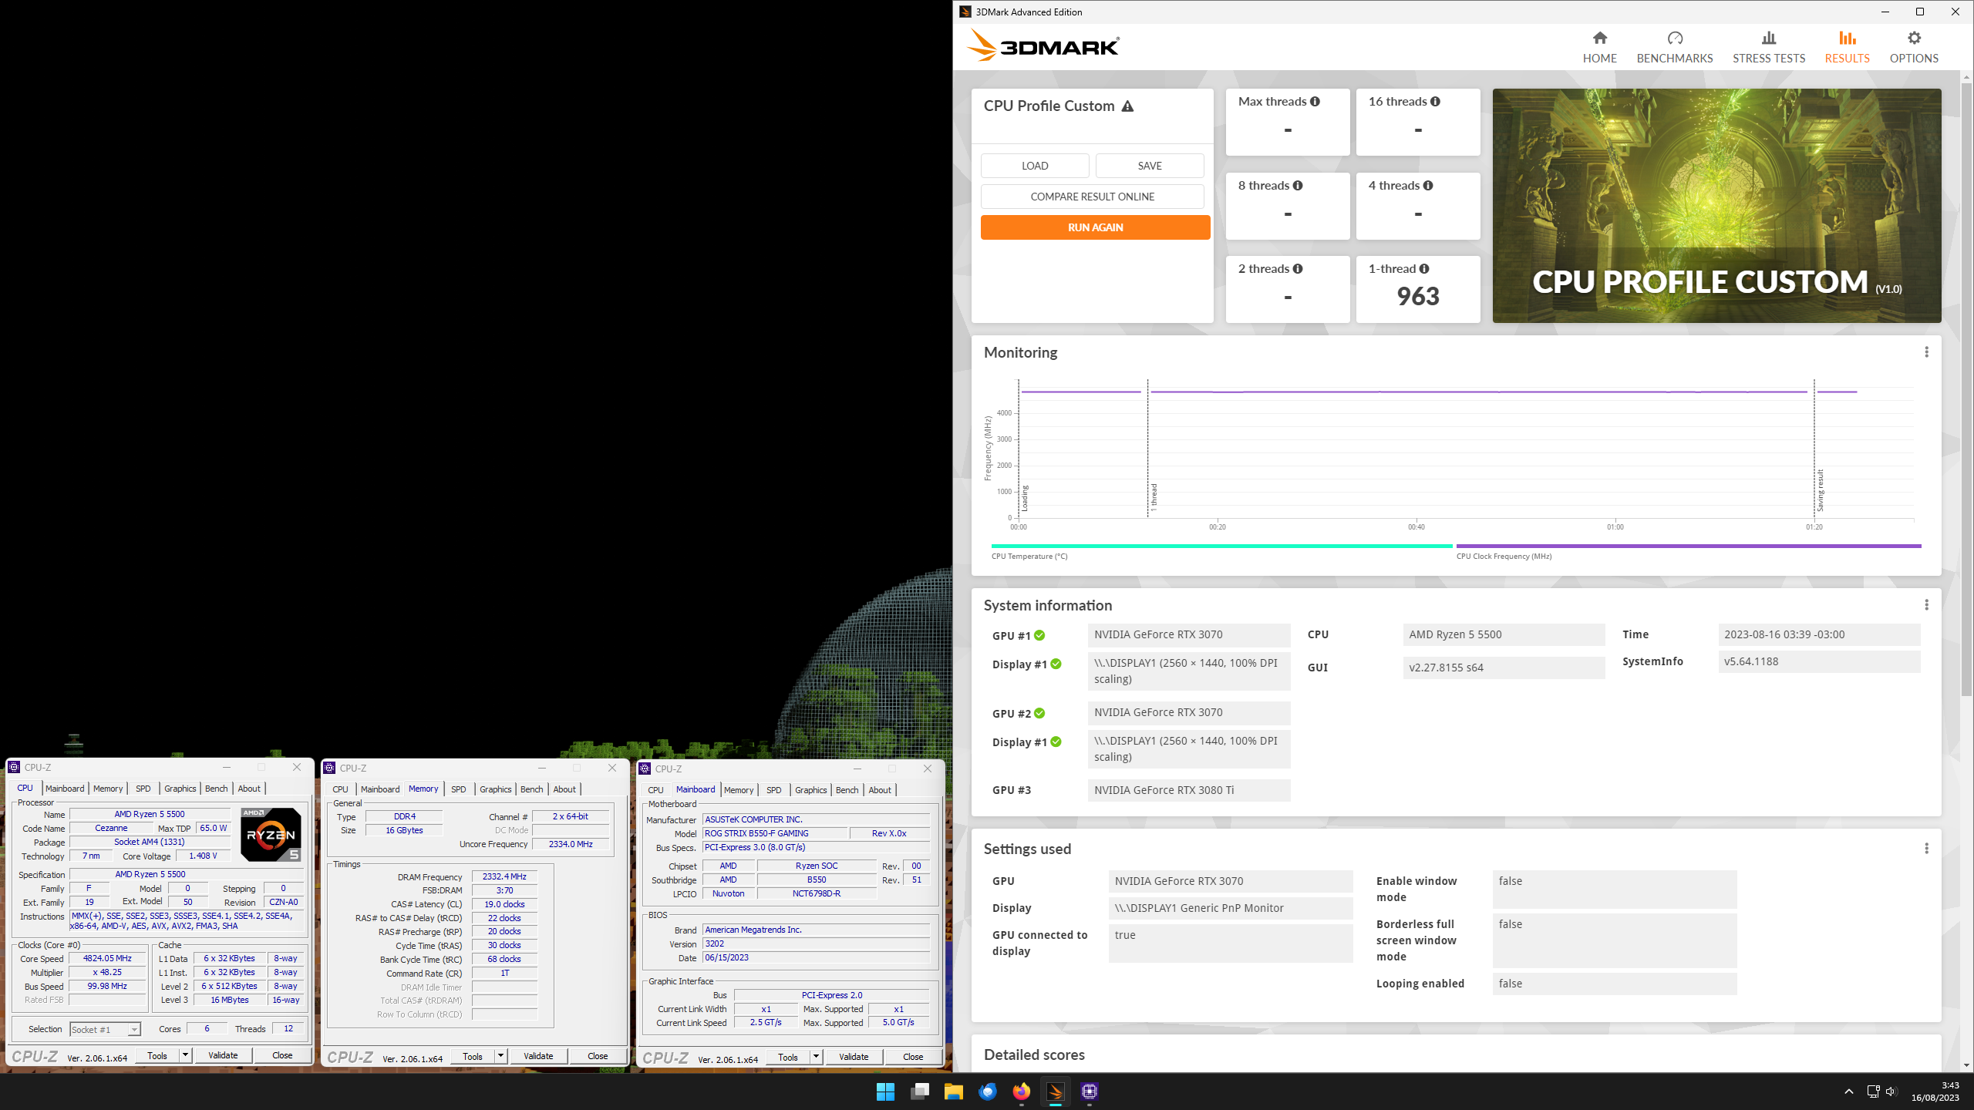Viewport: 1974px width, 1110px height.
Task: Open the Windows Start menu
Action: click(x=885, y=1091)
